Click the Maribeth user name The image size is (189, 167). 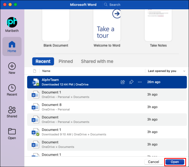(12, 31)
